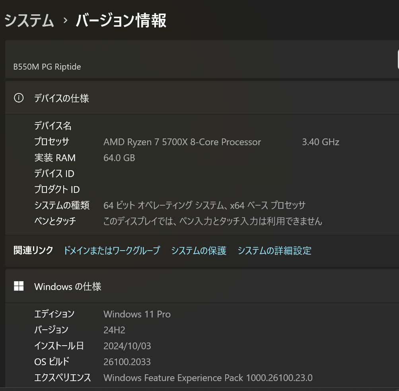The image size is (399, 391).
Task: Click the エクスペリエンス label
Action: click(x=62, y=377)
